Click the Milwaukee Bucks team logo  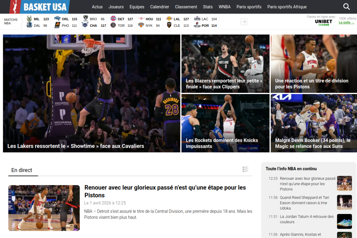point(29,19)
